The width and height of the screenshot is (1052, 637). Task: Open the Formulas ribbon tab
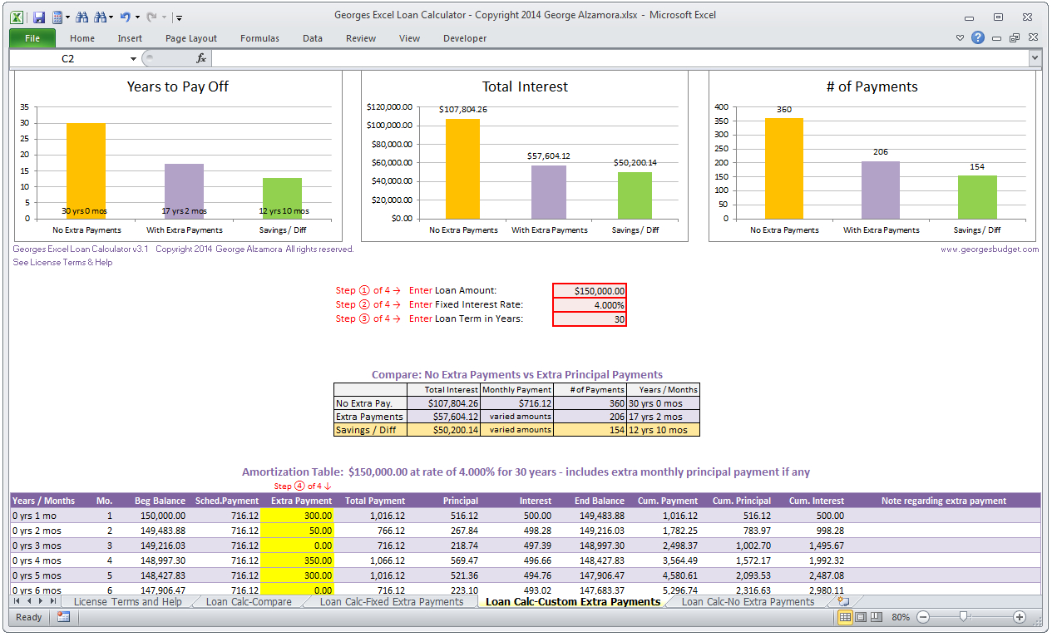tap(259, 38)
